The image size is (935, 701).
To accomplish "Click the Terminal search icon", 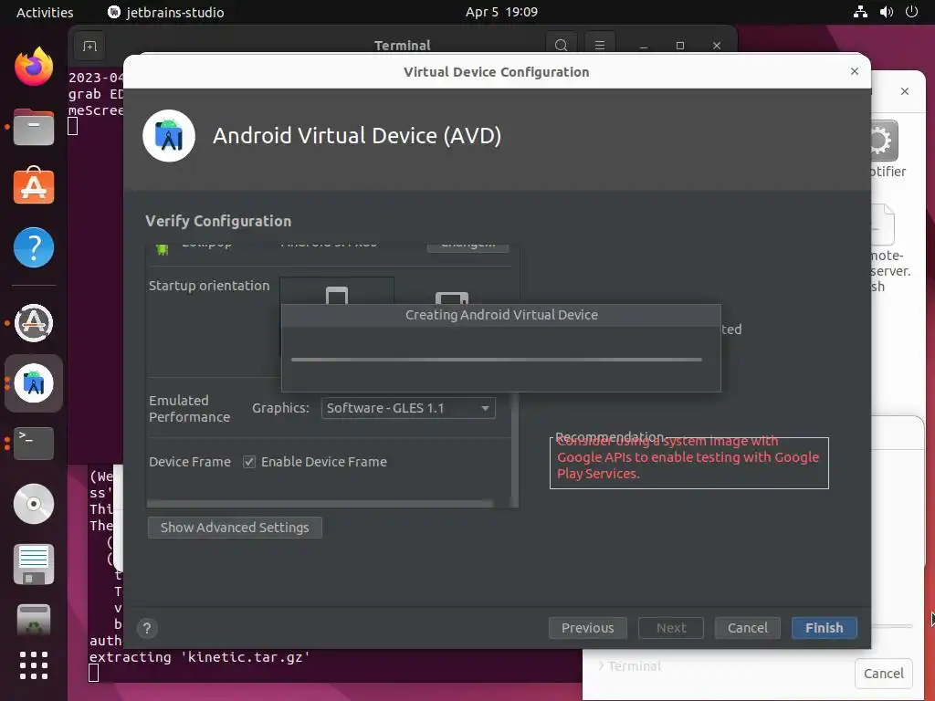I will pyautogui.click(x=561, y=46).
